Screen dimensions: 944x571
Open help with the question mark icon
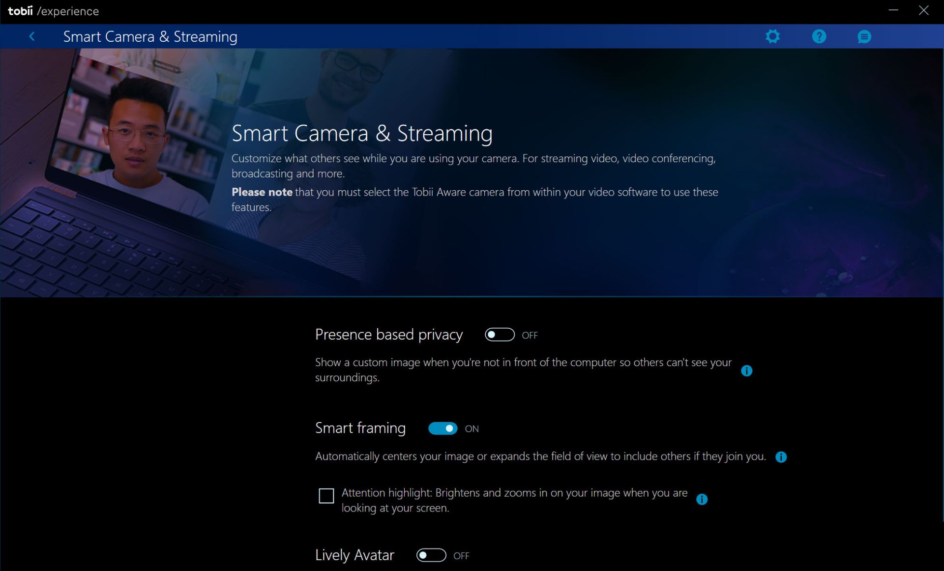tap(819, 36)
